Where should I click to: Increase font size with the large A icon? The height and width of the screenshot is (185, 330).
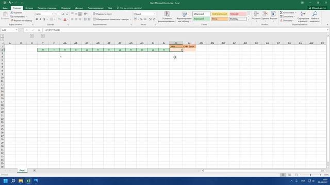click(63, 14)
